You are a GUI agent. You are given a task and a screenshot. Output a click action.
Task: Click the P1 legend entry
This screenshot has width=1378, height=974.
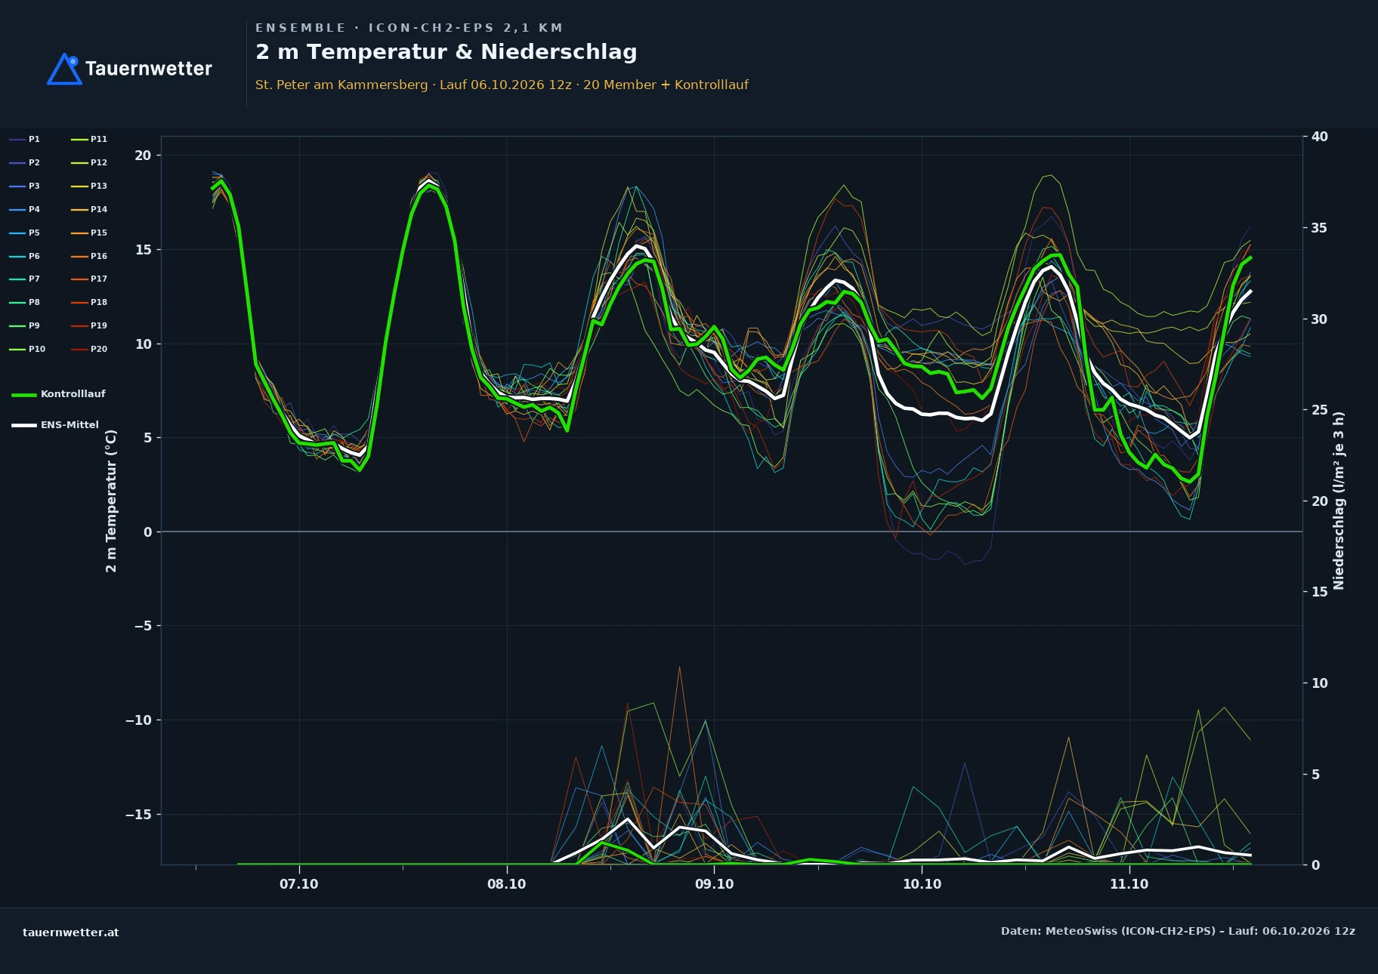click(24, 139)
